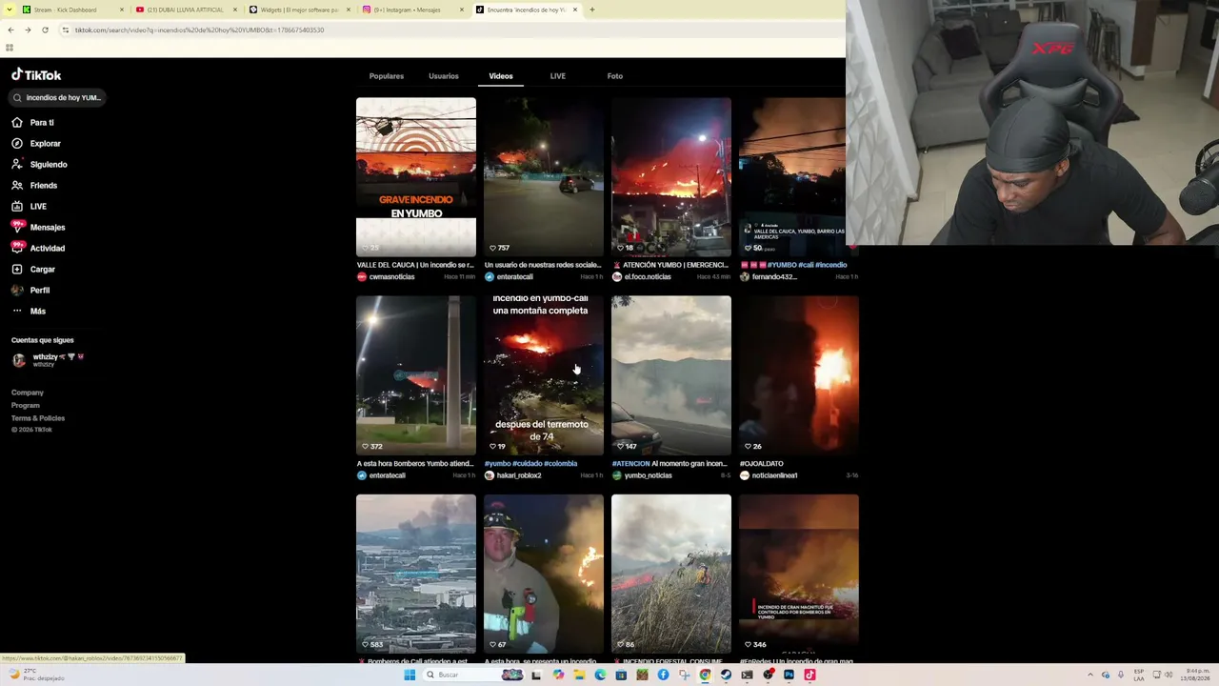Image resolution: width=1219 pixels, height=686 pixels.
Task: Open the 'una montaña completa' video thumbnail
Action: click(x=544, y=374)
